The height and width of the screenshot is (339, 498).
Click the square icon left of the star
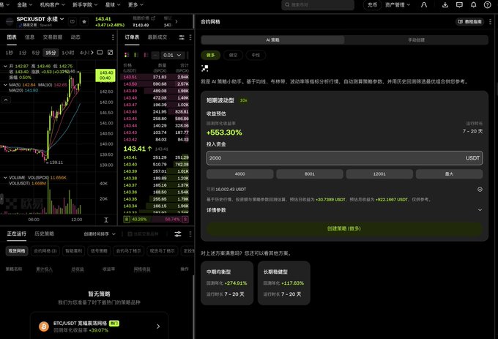point(73,21)
